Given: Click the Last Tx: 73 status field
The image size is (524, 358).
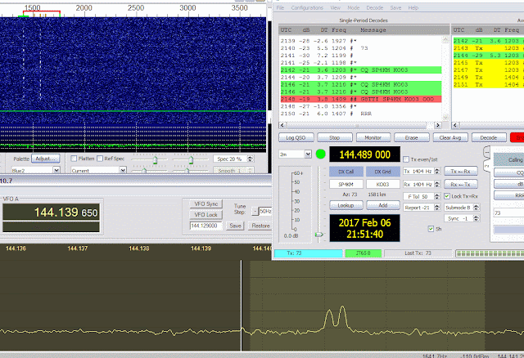Looking at the screenshot, I should coord(418,253).
